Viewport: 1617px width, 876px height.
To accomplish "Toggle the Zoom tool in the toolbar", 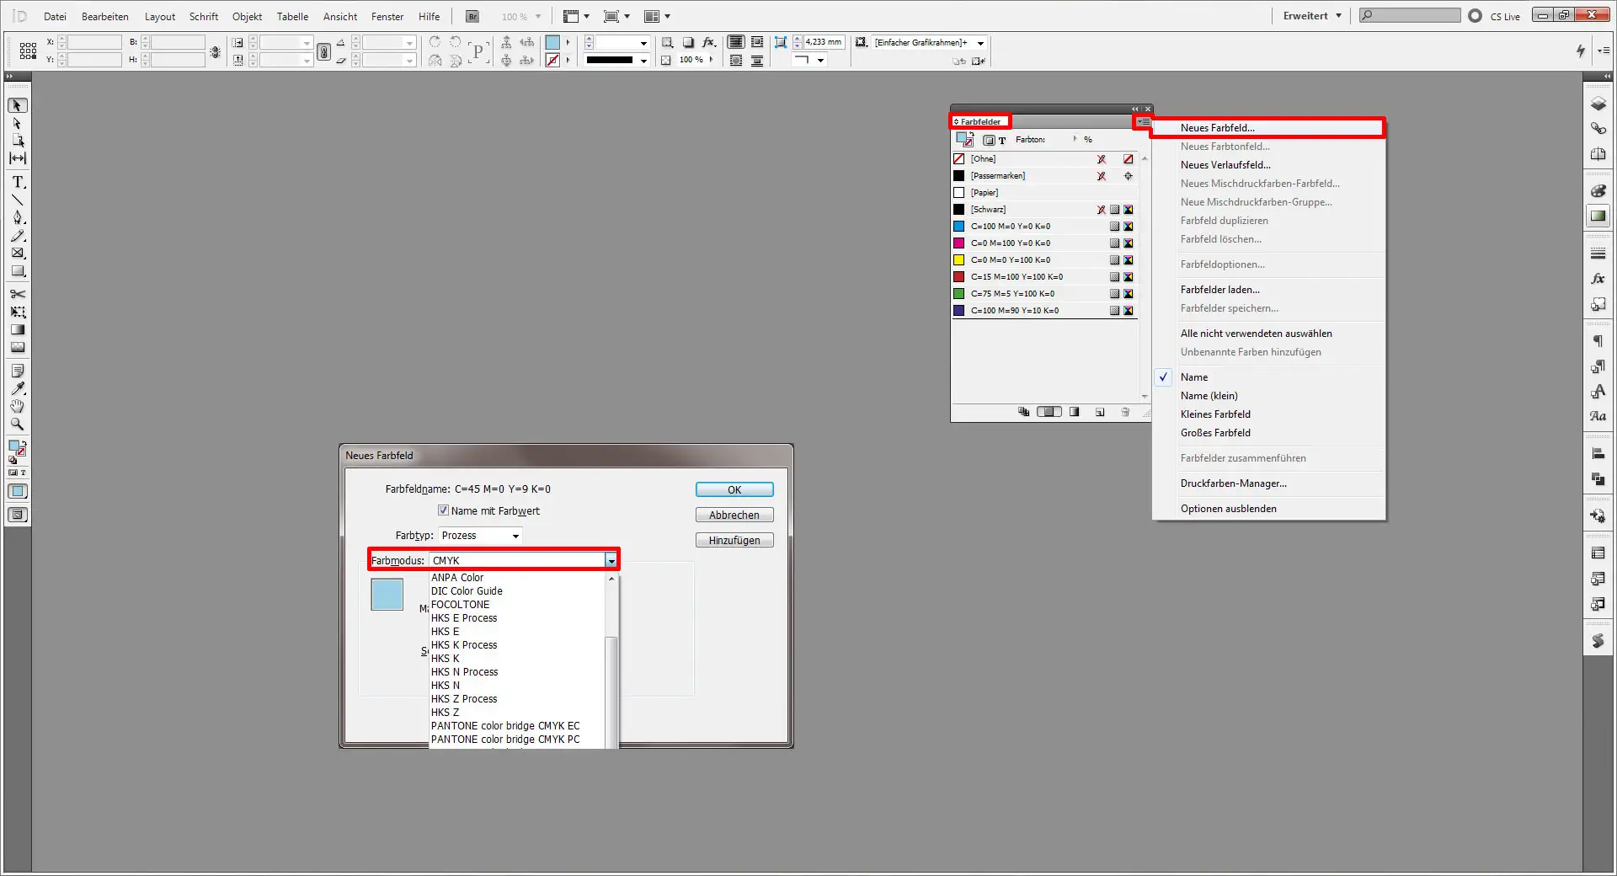I will [x=16, y=423].
